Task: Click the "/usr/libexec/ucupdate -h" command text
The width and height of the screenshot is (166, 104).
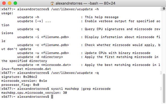Action: pos(75,9)
